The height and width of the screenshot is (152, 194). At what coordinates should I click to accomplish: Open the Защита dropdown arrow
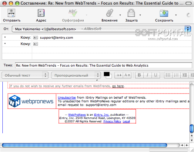[140, 15]
